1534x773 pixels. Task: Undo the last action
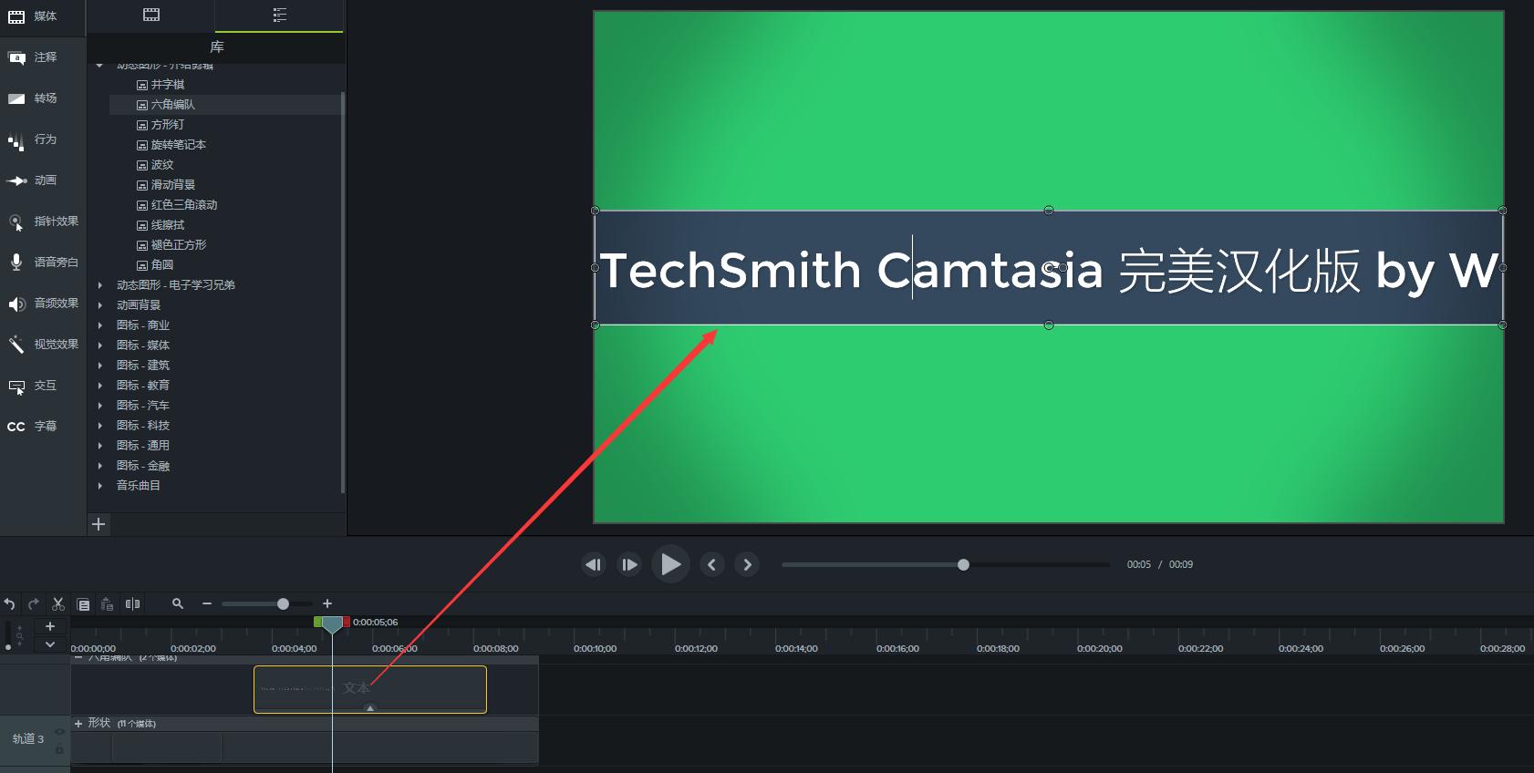[x=10, y=603]
